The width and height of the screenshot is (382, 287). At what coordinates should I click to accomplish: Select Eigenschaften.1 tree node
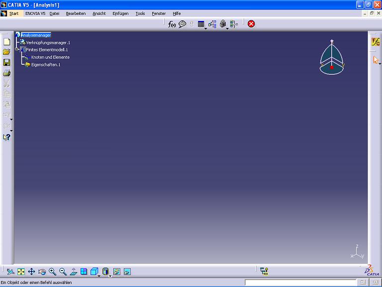(x=46, y=65)
